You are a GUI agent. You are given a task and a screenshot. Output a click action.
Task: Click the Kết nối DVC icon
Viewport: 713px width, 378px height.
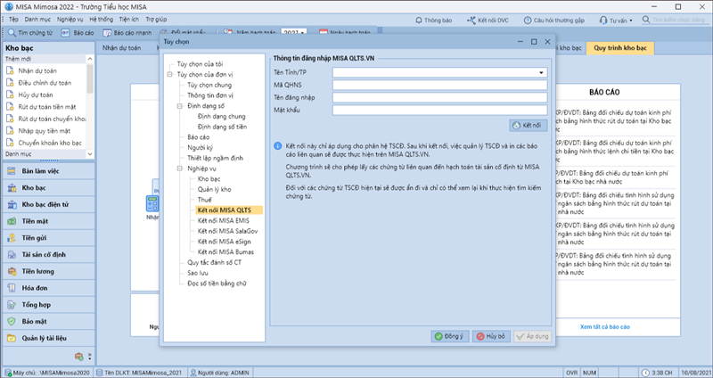[471, 21]
